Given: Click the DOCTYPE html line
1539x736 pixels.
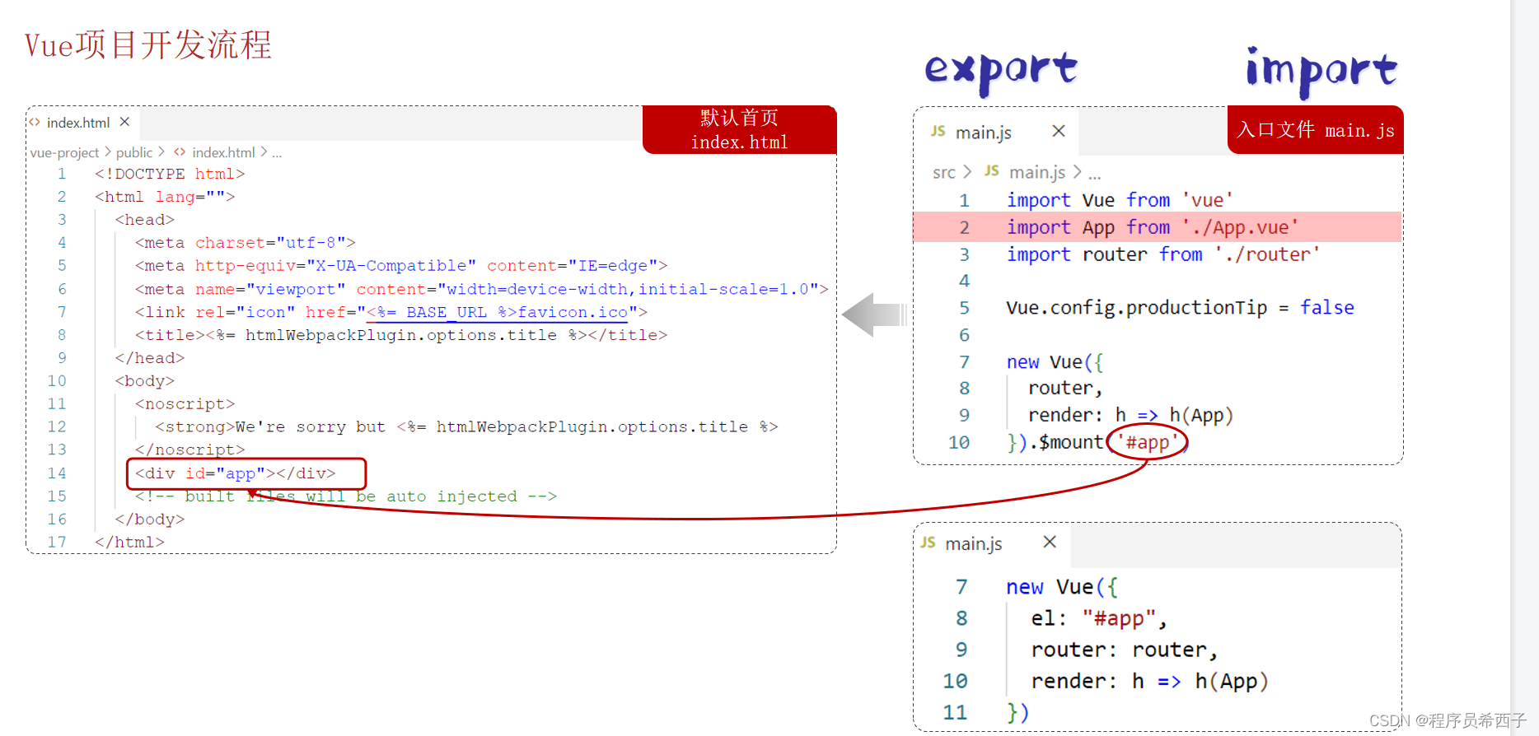Looking at the screenshot, I should 170,174.
